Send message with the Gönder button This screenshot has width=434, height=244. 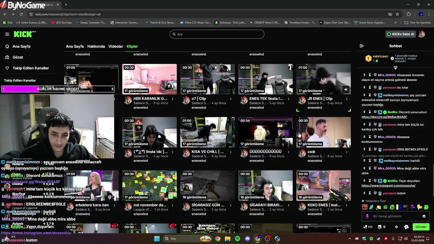point(421,227)
